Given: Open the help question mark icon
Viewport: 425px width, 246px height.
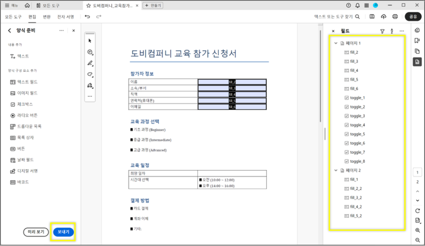Looking at the screenshot, I should pos(348,6).
